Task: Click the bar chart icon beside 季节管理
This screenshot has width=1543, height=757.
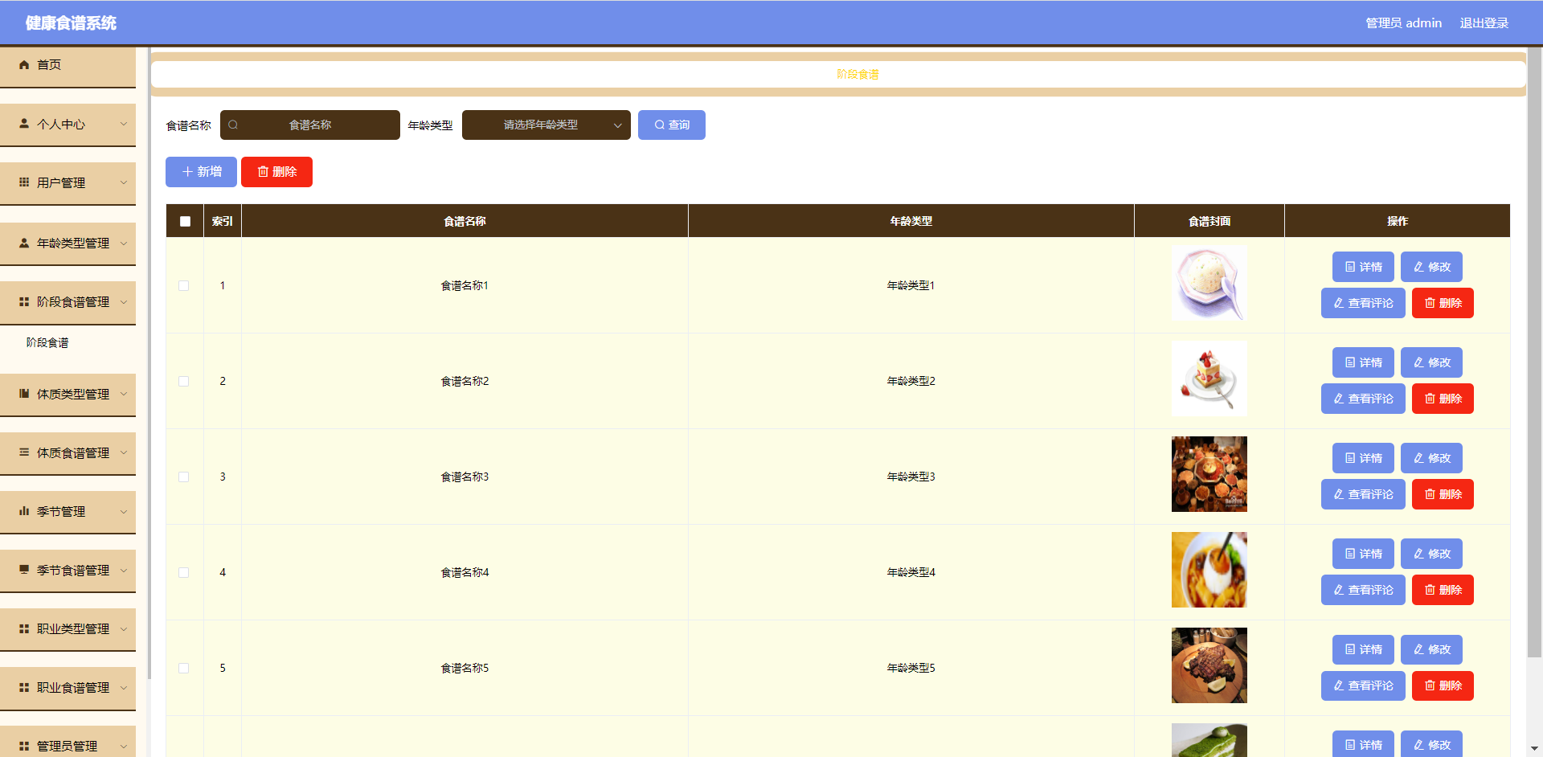Action: 24,511
